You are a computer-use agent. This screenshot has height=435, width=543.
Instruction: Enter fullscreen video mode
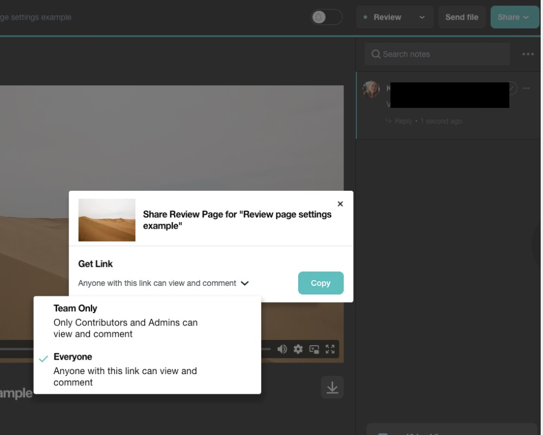point(330,349)
